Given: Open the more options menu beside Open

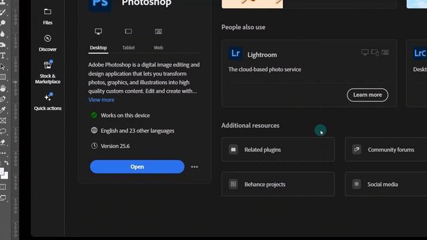Looking at the screenshot, I should (194, 167).
